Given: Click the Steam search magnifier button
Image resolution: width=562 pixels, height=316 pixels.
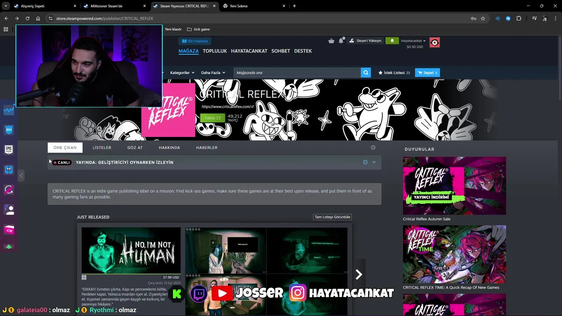Looking at the screenshot, I should coord(366,72).
